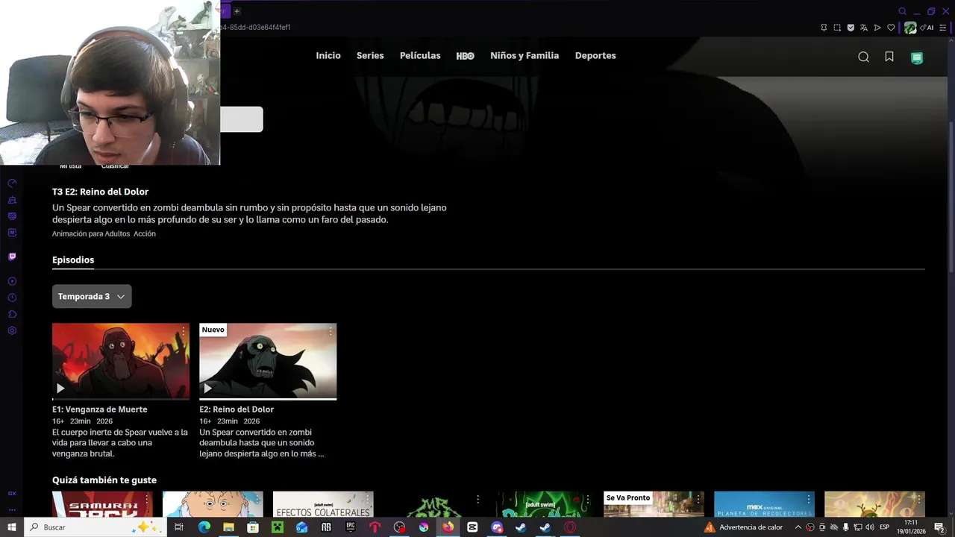Open the Player icon in browser sidebar

[x=12, y=281]
